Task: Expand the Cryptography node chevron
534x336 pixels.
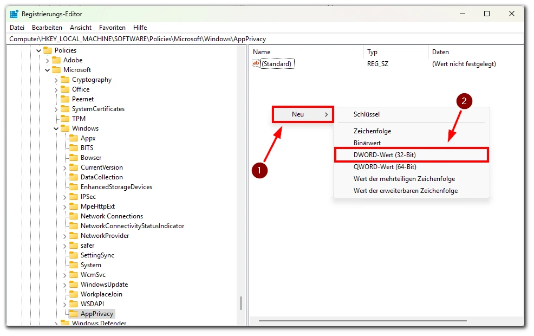Action: pyautogui.click(x=56, y=80)
